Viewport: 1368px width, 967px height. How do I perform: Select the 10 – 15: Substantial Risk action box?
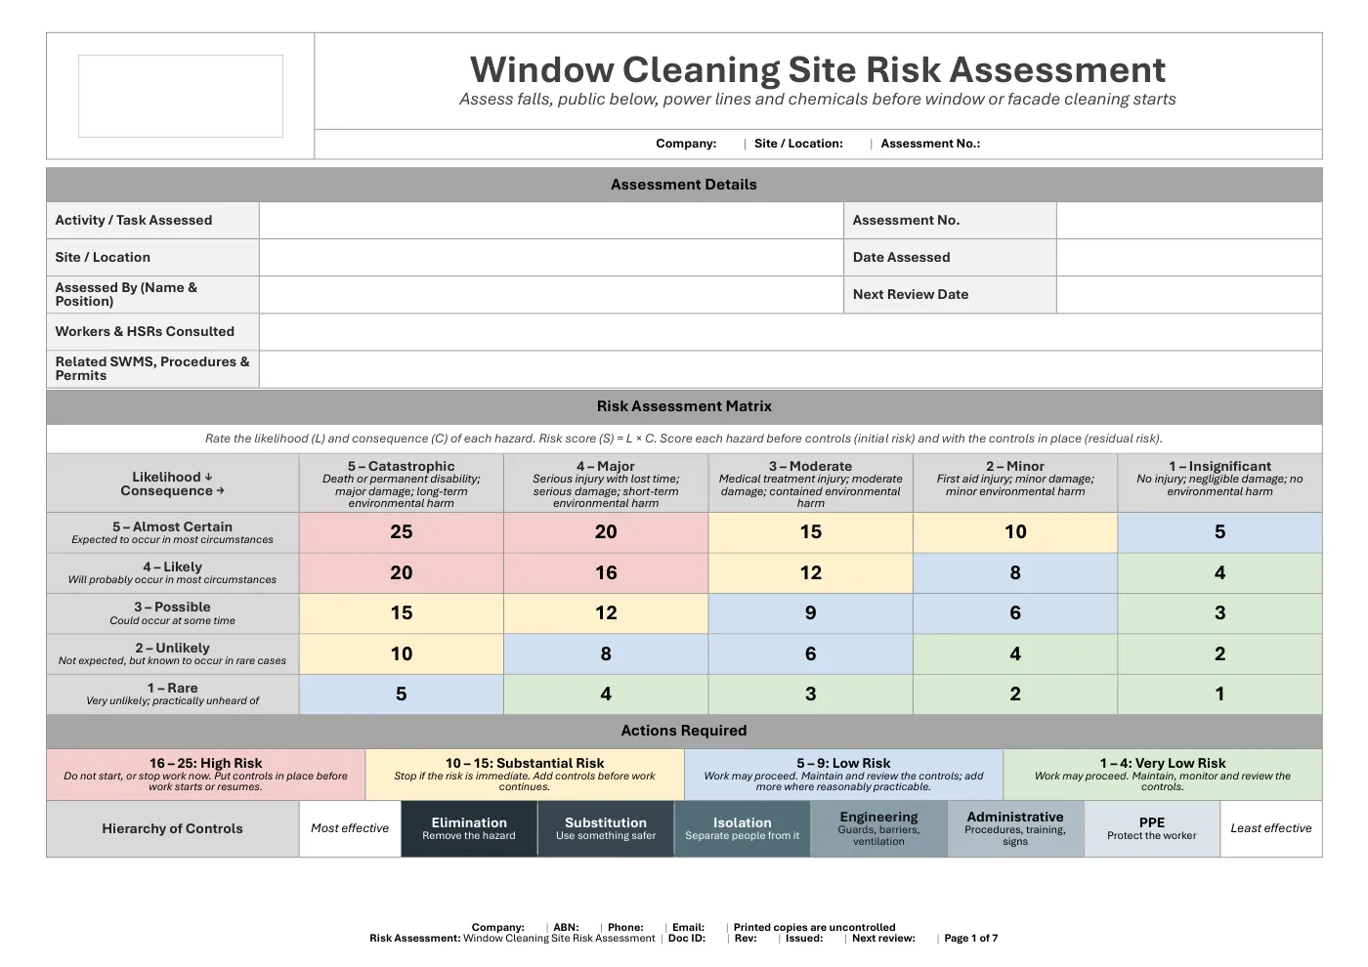click(x=525, y=775)
